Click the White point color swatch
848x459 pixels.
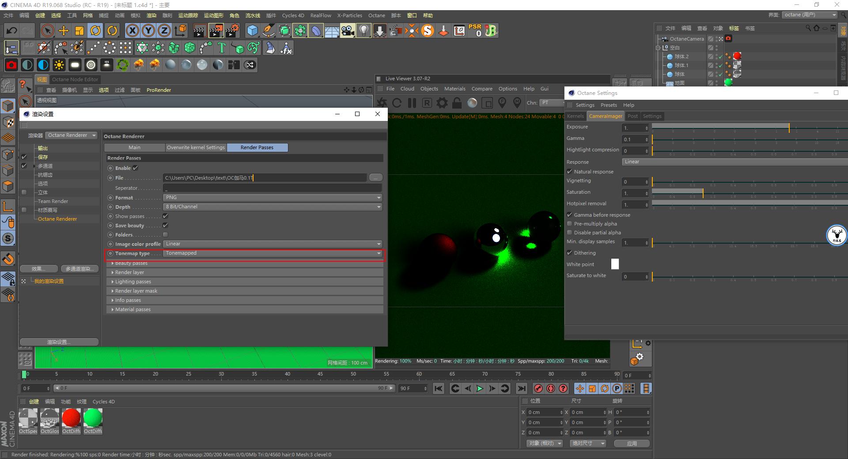(615, 264)
